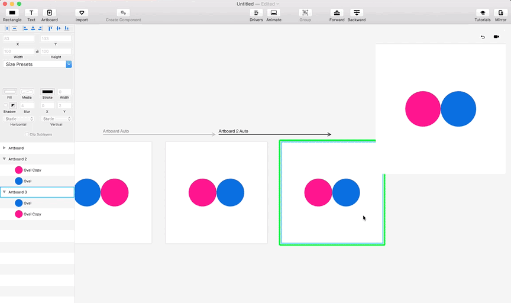The image size is (511, 303).
Task: Select the blue oval on the highlighted artboard
Action: point(346,192)
